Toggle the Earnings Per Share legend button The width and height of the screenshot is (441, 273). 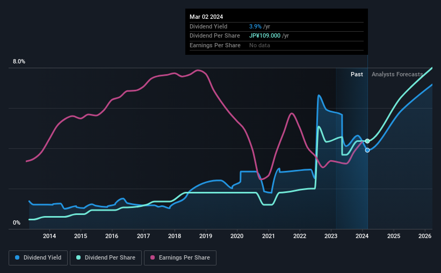tap(180, 258)
